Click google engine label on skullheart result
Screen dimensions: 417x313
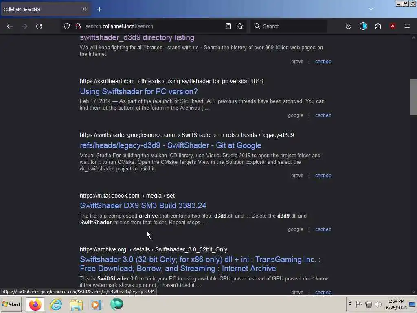tap(296, 115)
